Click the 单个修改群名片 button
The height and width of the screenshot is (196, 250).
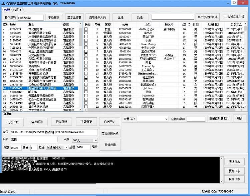[207, 17]
